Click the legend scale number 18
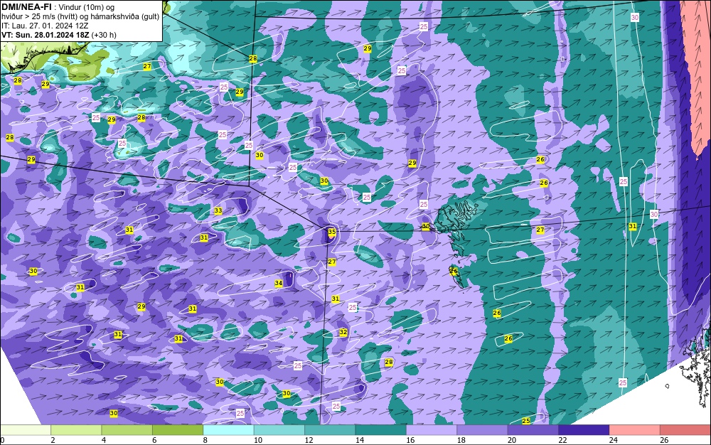Image resolution: width=711 pixels, height=445 pixels. (x=461, y=440)
